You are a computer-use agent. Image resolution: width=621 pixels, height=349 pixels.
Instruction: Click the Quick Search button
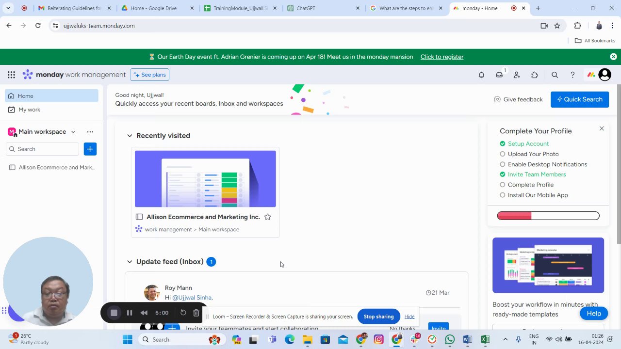click(x=579, y=99)
